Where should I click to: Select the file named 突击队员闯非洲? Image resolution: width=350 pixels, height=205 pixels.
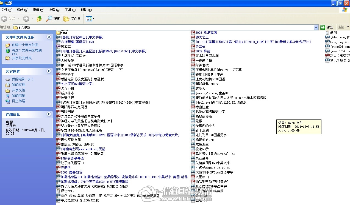tap(207, 56)
